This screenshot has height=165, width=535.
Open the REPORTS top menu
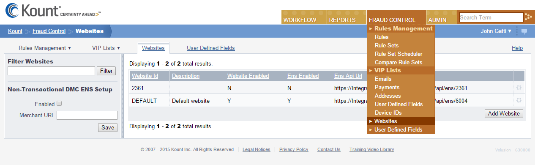coord(347,17)
